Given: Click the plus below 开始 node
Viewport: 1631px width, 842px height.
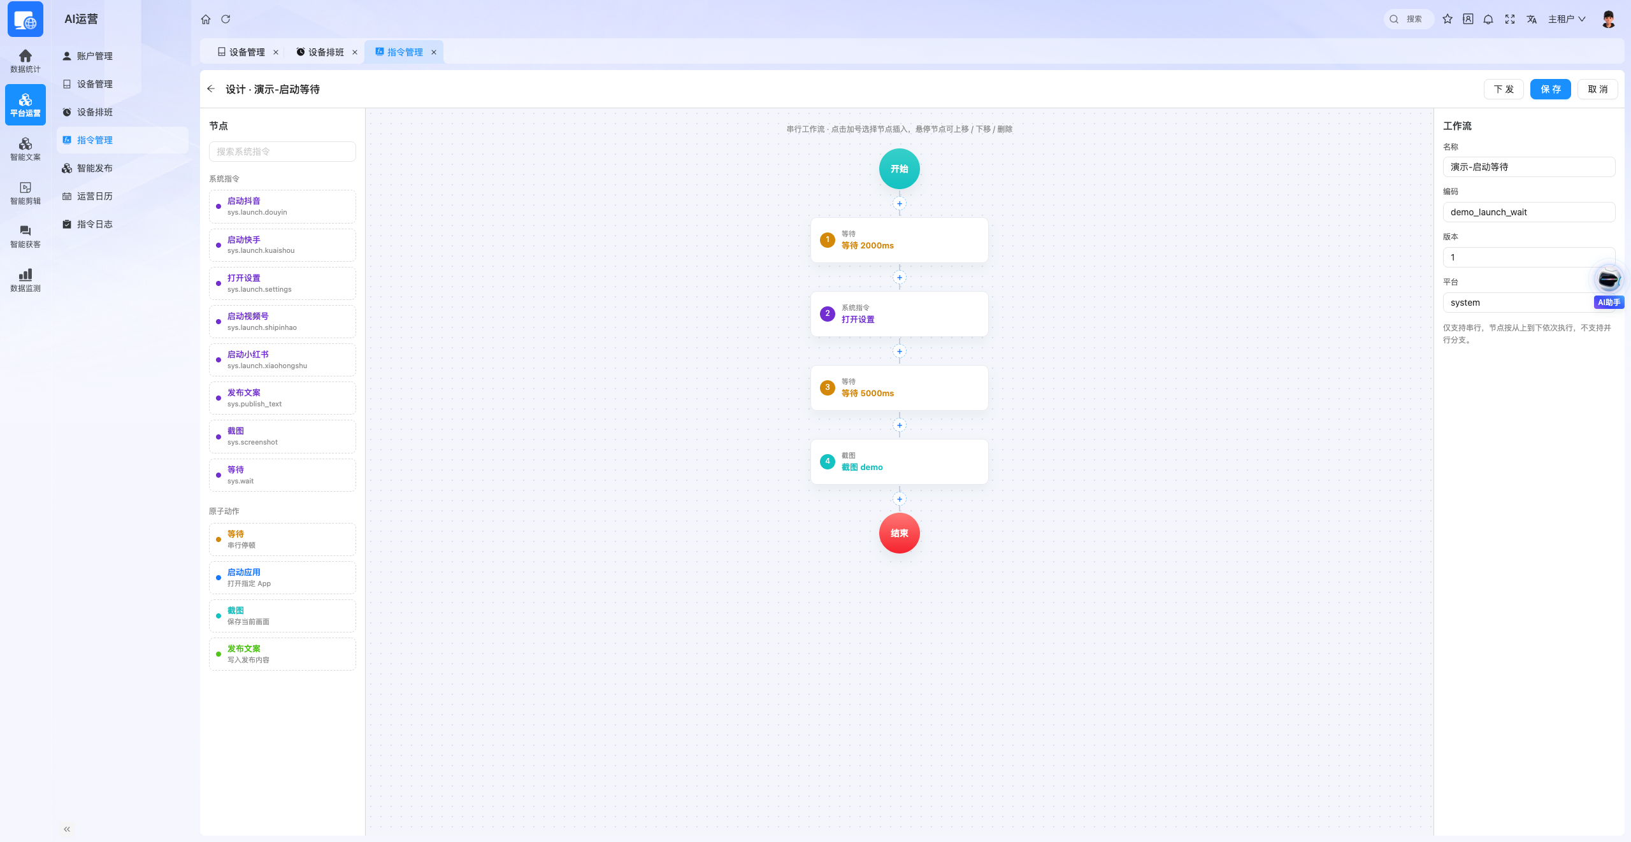Looking at the screenshot, I should 900,204.
